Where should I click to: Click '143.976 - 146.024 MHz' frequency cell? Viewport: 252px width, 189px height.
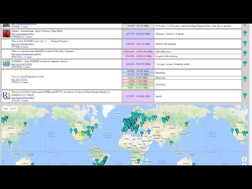pyautogui.click(x=138, y=34)
